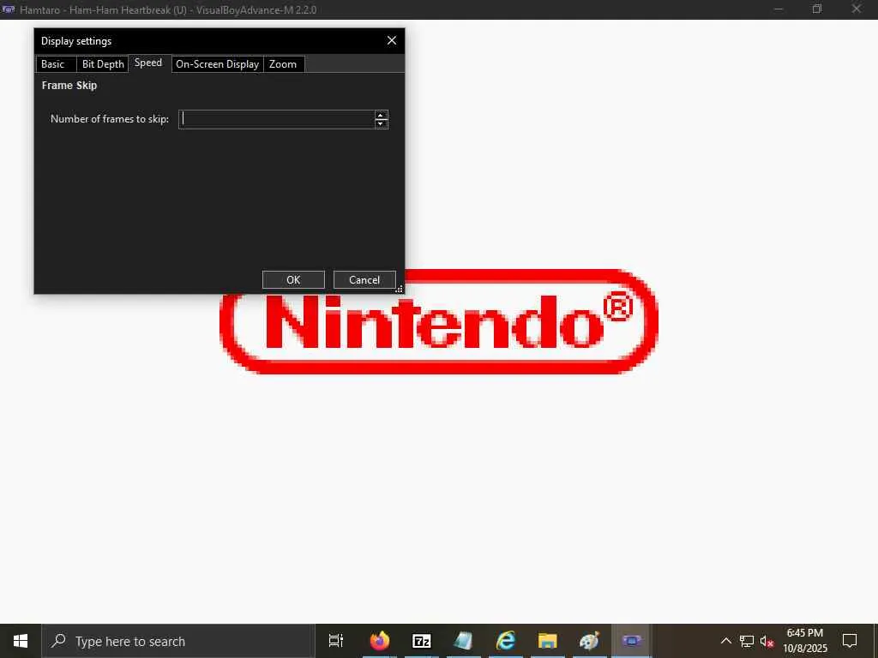Close the Display settings dialog
Screen dimensions: 878x658
coord(391,41)
